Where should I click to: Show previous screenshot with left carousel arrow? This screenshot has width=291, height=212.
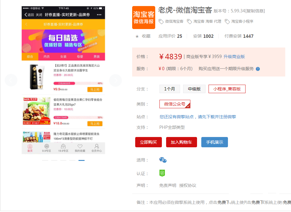[x=11, y=80]
